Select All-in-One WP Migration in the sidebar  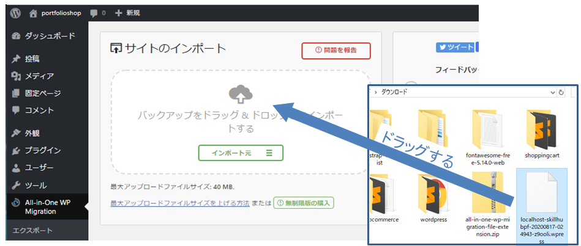click(47, 207)
